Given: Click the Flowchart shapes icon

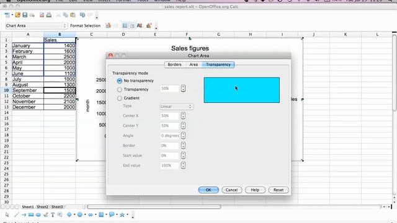Looking at the screenshot, I should click(101, 215).
